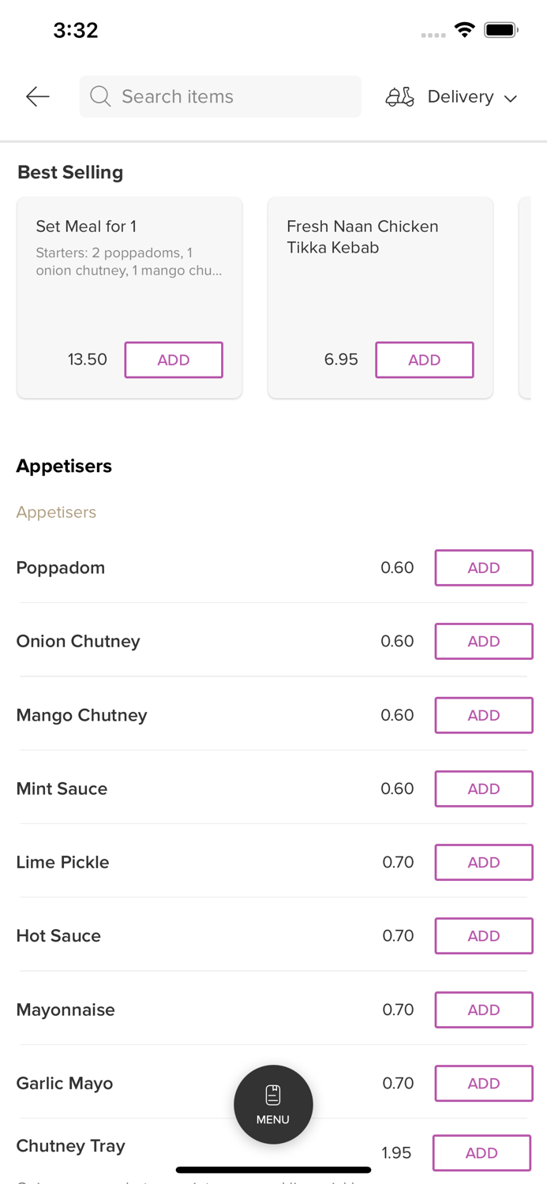Click the delivery scooter icon
Image resolution: width=547 pixels, height=1184 pixels.
click(399, 96)
